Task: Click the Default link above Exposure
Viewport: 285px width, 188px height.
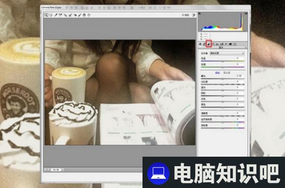Action: 227,73
